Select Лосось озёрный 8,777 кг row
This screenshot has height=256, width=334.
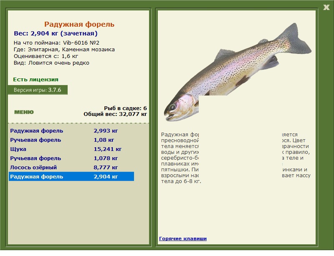click(x=71, y=167)
